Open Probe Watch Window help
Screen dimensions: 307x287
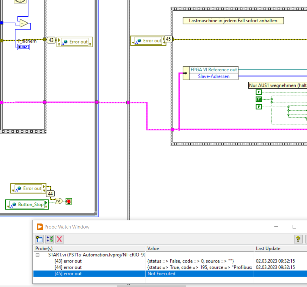pos(298,239)
